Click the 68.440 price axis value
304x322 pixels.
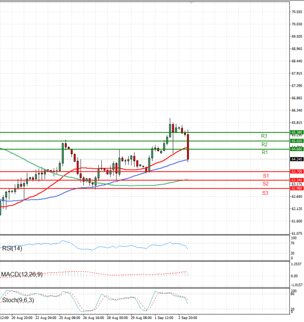coord(297,61)
